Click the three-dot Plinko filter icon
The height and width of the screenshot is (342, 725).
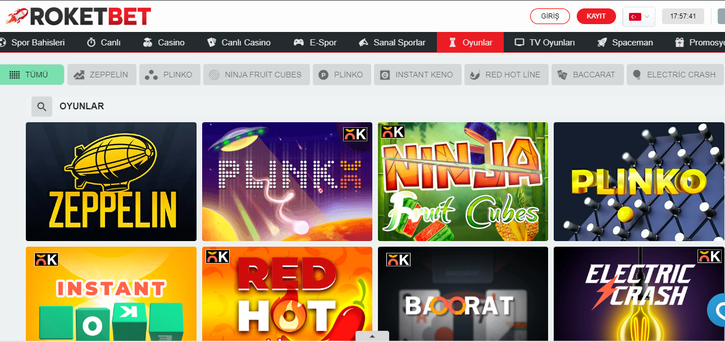point(151,75)
